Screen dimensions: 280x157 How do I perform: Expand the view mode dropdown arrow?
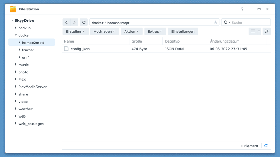259,31
